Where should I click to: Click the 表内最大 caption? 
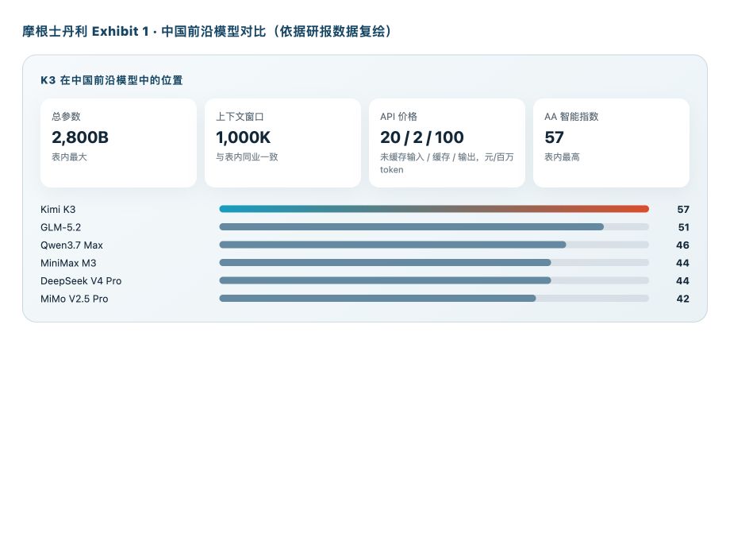(69, 157)
